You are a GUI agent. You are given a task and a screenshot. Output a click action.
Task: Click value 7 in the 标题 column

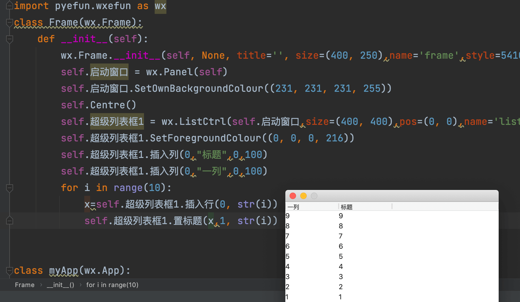pos(341,236)
